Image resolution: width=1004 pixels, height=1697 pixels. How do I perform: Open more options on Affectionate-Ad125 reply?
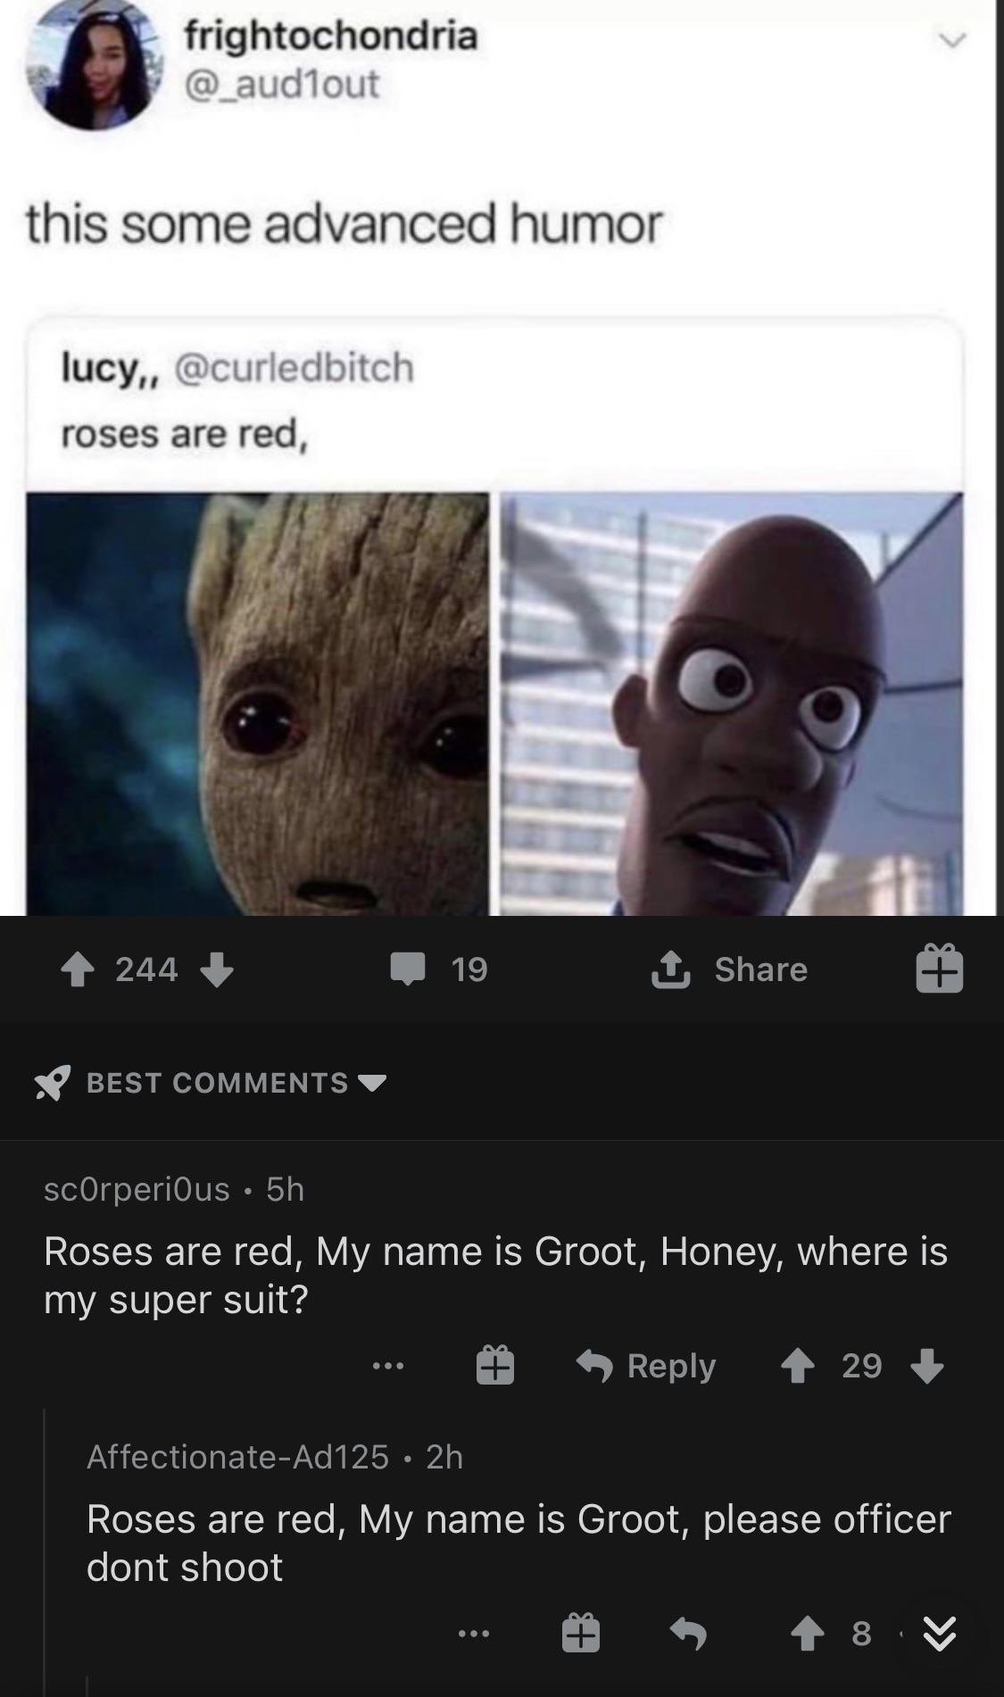[473, 1635]
